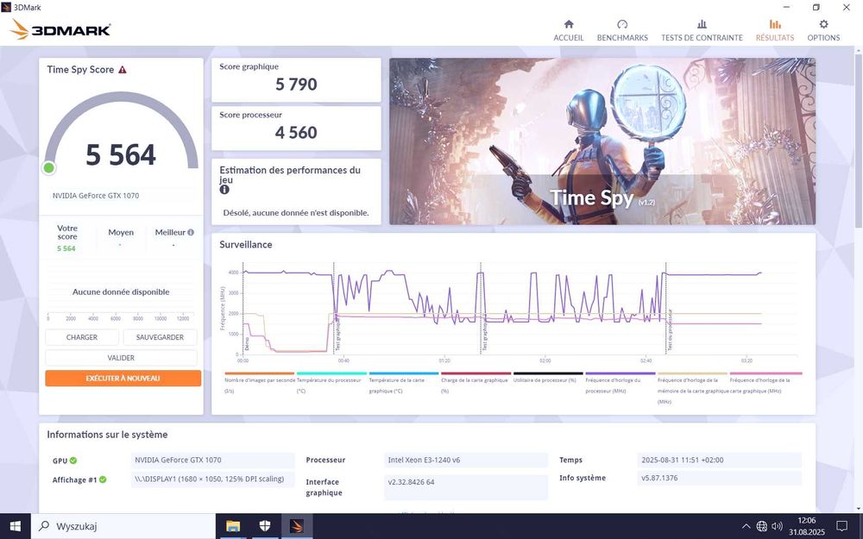Open the Options tab

pos(823,31)
